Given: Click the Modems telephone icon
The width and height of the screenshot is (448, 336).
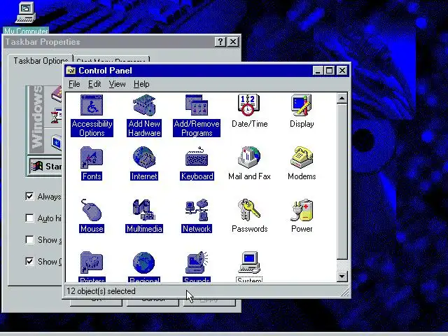Looking at the screenshot, I should pyautogui.click(x=302, y=157).
